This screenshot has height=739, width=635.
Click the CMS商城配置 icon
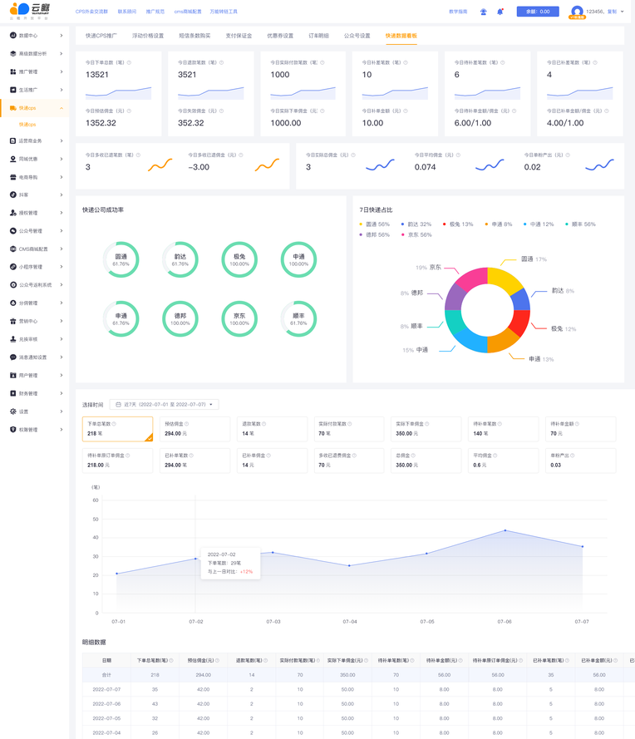click(13, 249)
